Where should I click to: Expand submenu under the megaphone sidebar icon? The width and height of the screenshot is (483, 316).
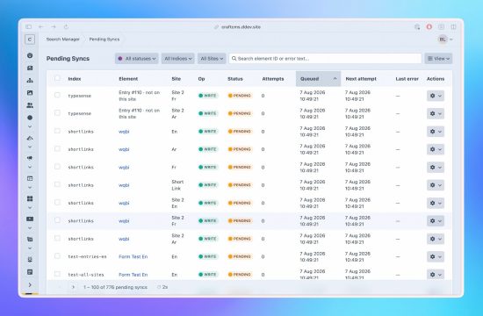(30, 168)
